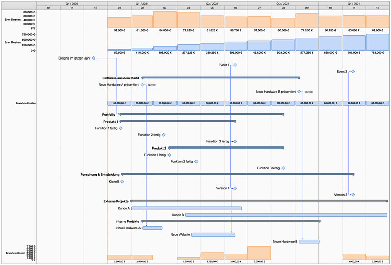Click the month 06 column header

[235, 8]
